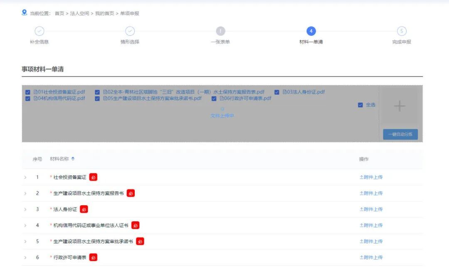Click the large plus add-file icon

pos(400,106)
